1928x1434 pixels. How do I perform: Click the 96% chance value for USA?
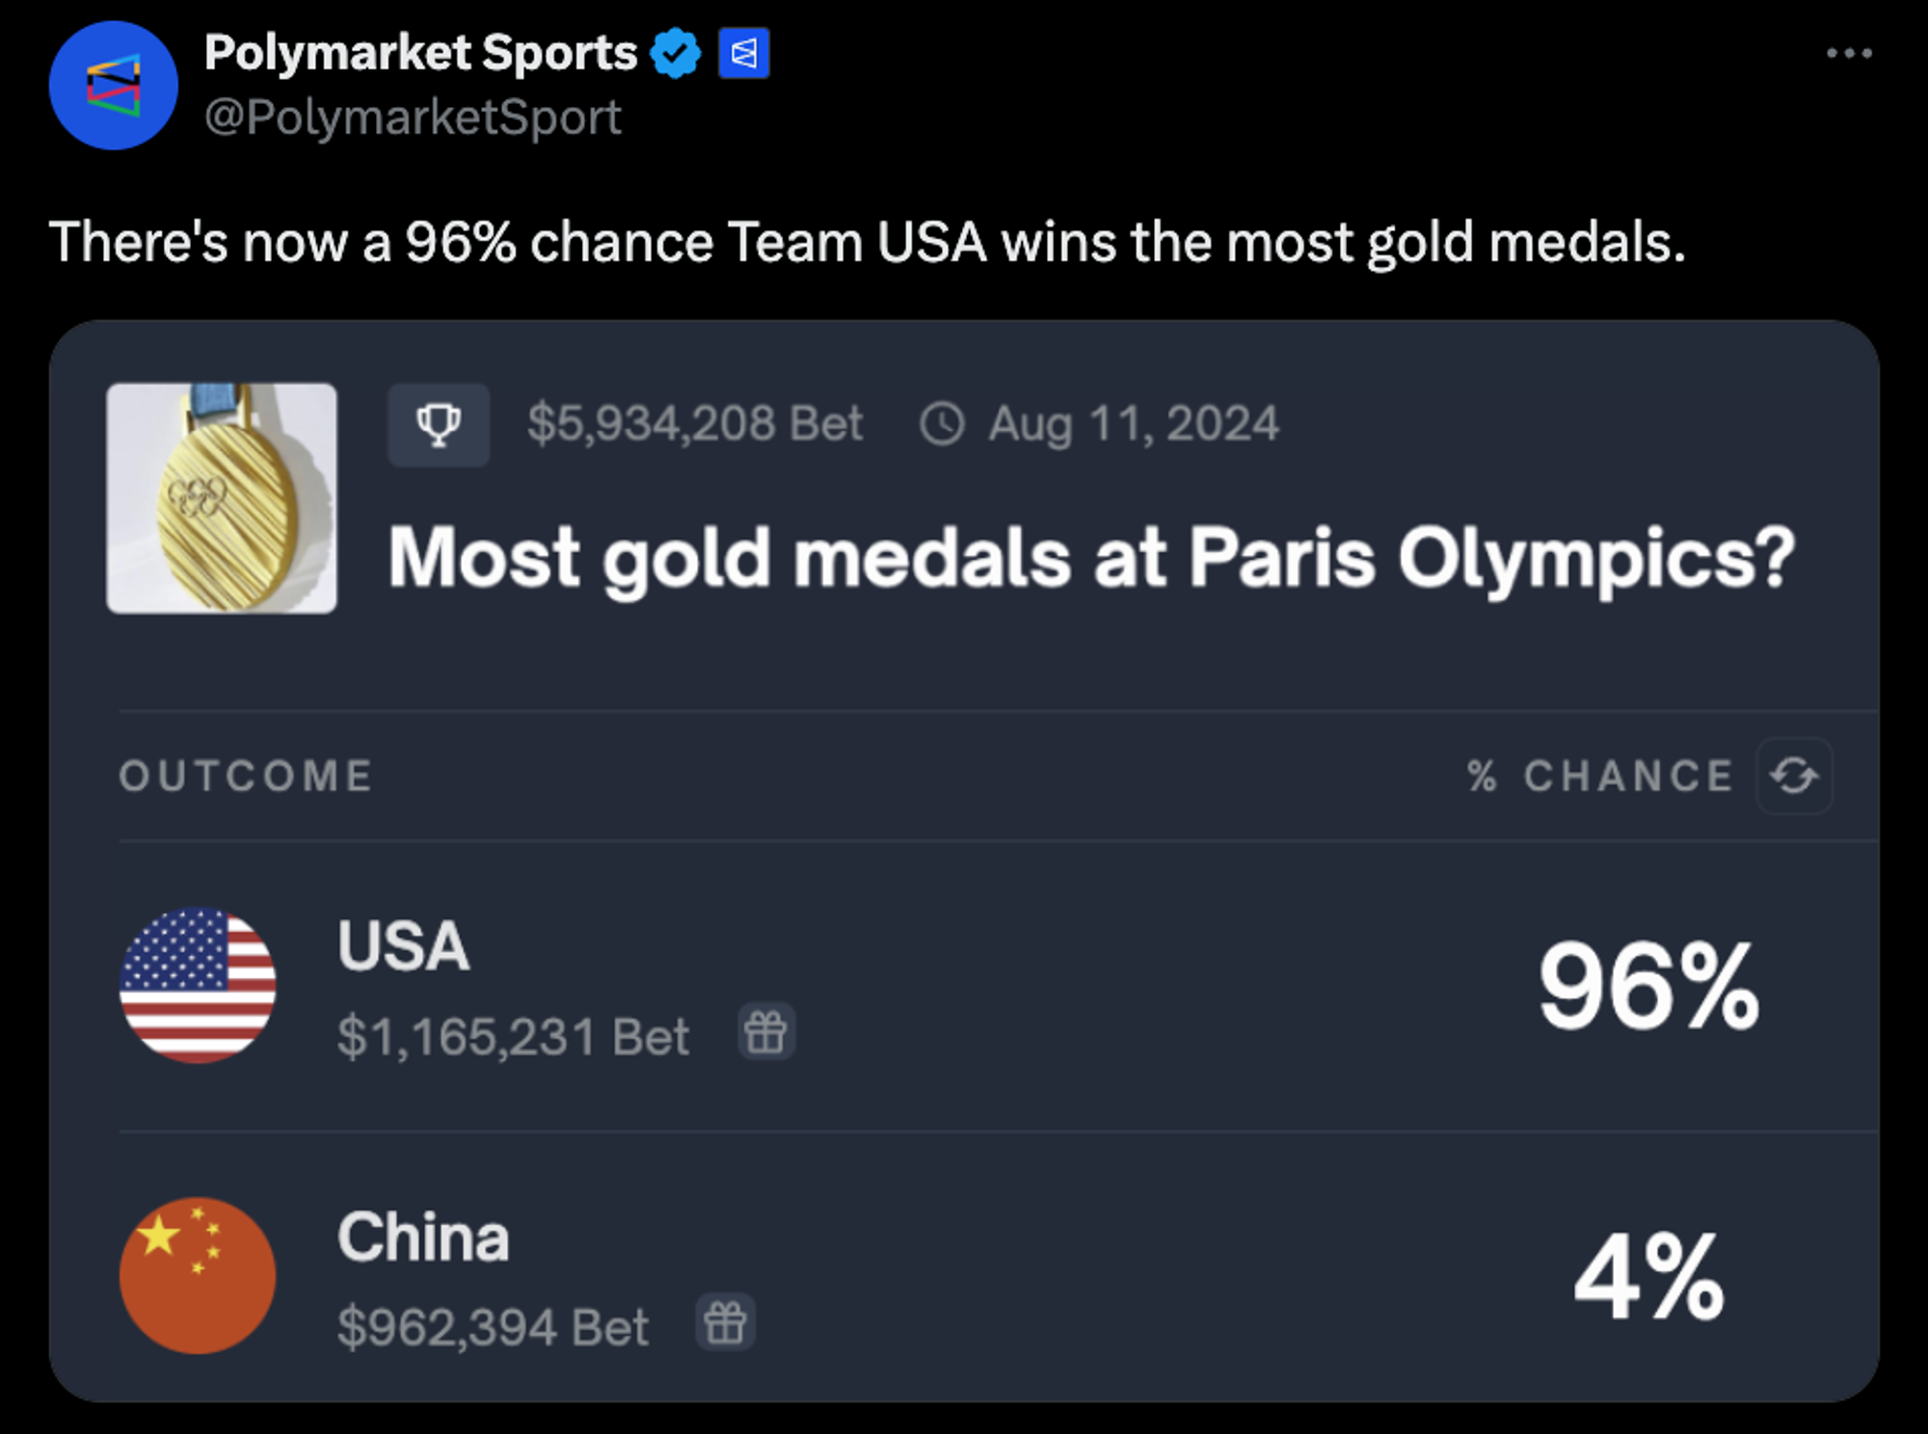(x=1648, y=986)
